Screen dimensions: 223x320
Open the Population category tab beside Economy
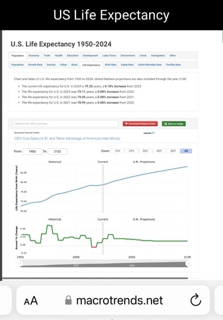18,55
